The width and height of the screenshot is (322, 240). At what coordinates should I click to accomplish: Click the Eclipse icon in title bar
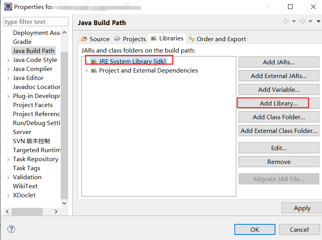tap(8, 7)
